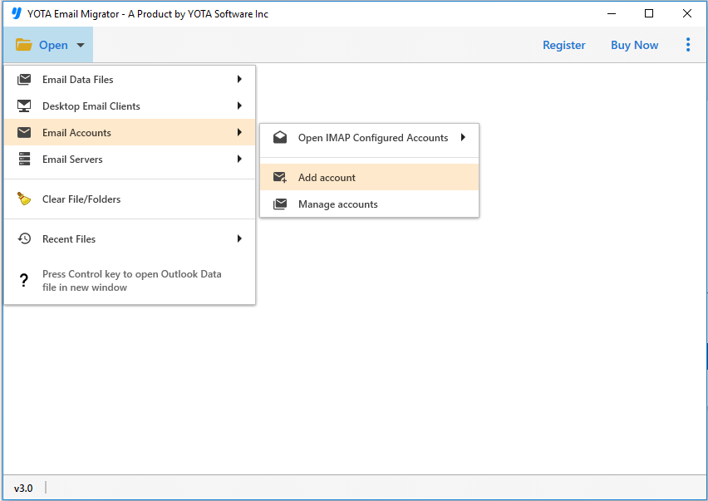
Task: Expand the Recent Files submenu chevron
Action: [240, 238]
